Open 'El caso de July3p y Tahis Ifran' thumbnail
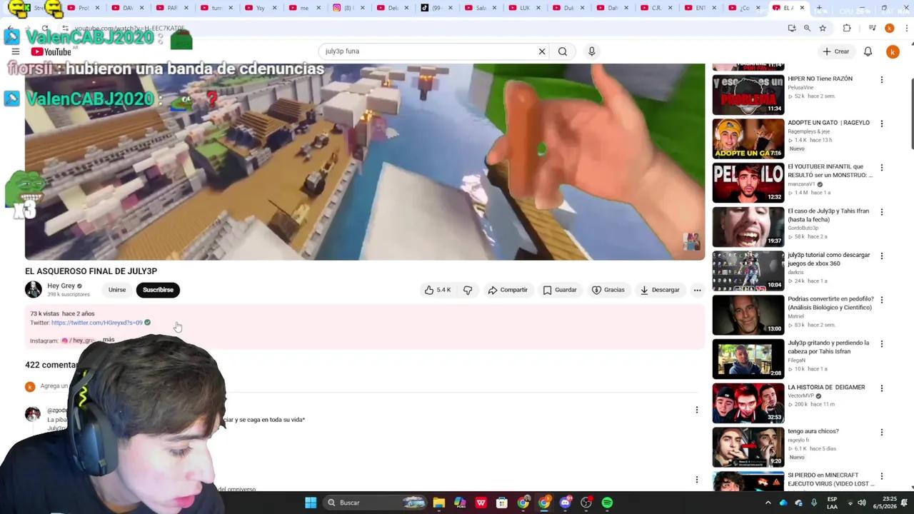Image resolution: width=914 pixels, height=514 pixels. pyautogui.click(x=748, y=226)
